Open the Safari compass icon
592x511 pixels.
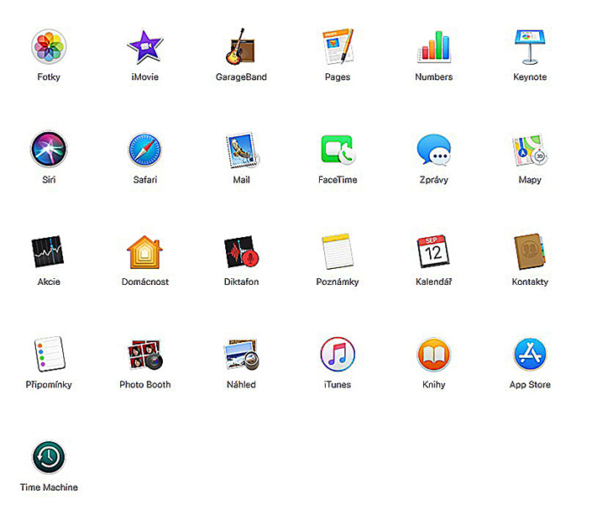click(144, 150)
